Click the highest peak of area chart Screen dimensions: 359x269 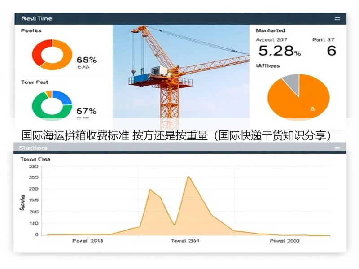(x=188, y=177)
